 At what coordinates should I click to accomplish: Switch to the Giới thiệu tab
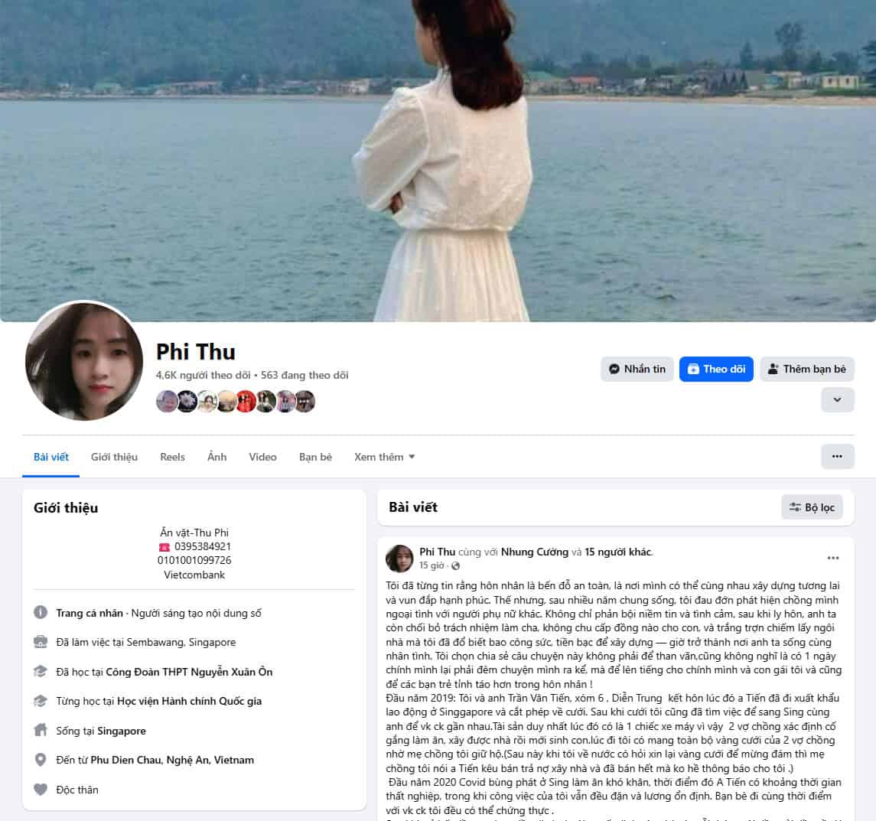(x=114, y=457)
